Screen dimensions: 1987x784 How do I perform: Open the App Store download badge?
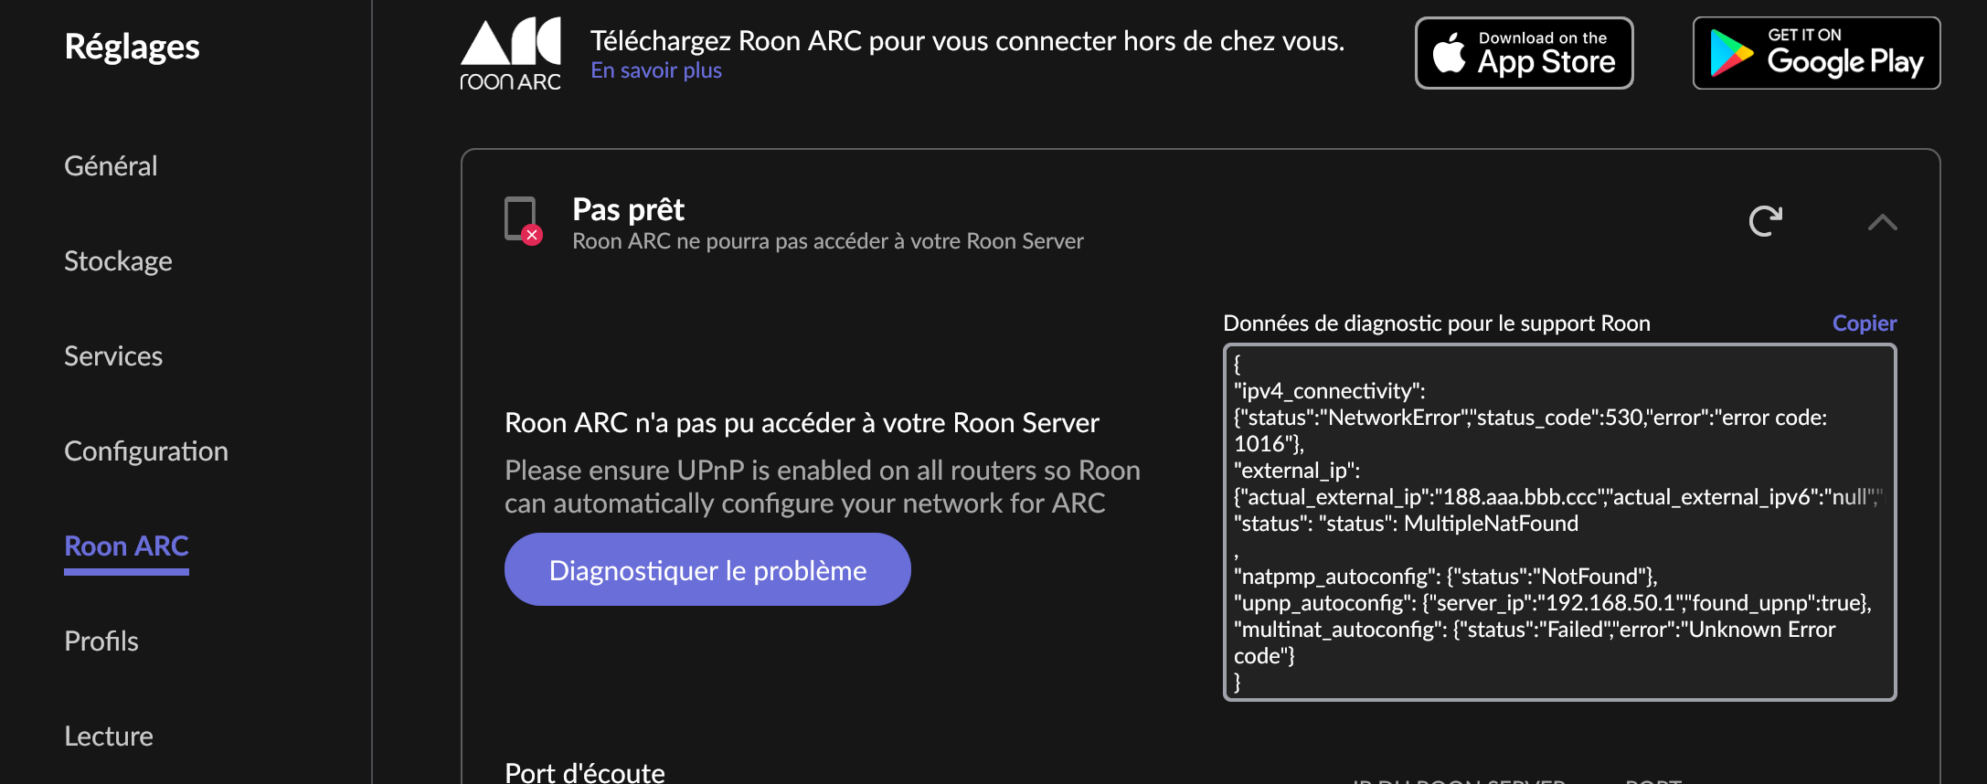point(1524,53)
